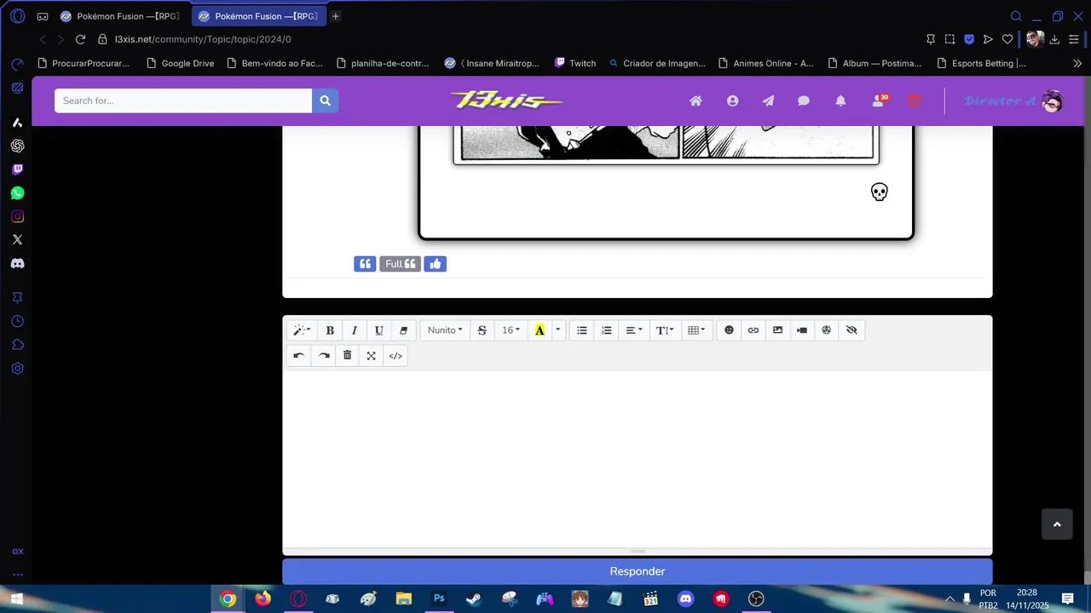Click the Full quote button
1091x613 pixels.
[400, 264]
